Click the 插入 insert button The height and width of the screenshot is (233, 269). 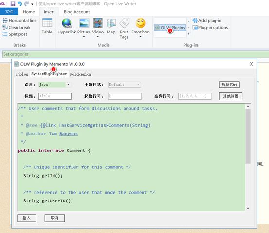point(27,218)
